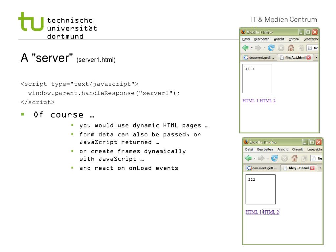Open Chronik menu in the 222 window
The width and height of the screenshot is (336, 252).
point(298,149)
